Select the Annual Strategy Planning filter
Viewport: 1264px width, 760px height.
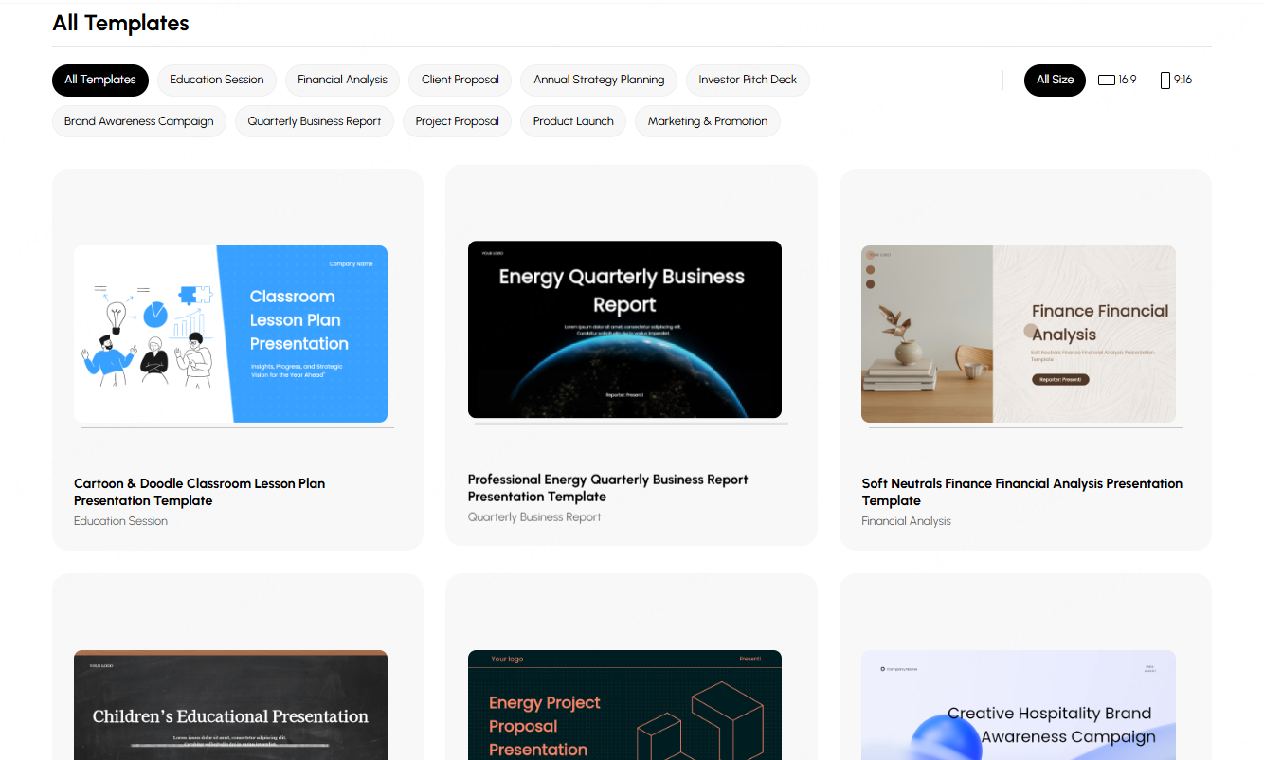pyautogui.click(x=598, y=80)
